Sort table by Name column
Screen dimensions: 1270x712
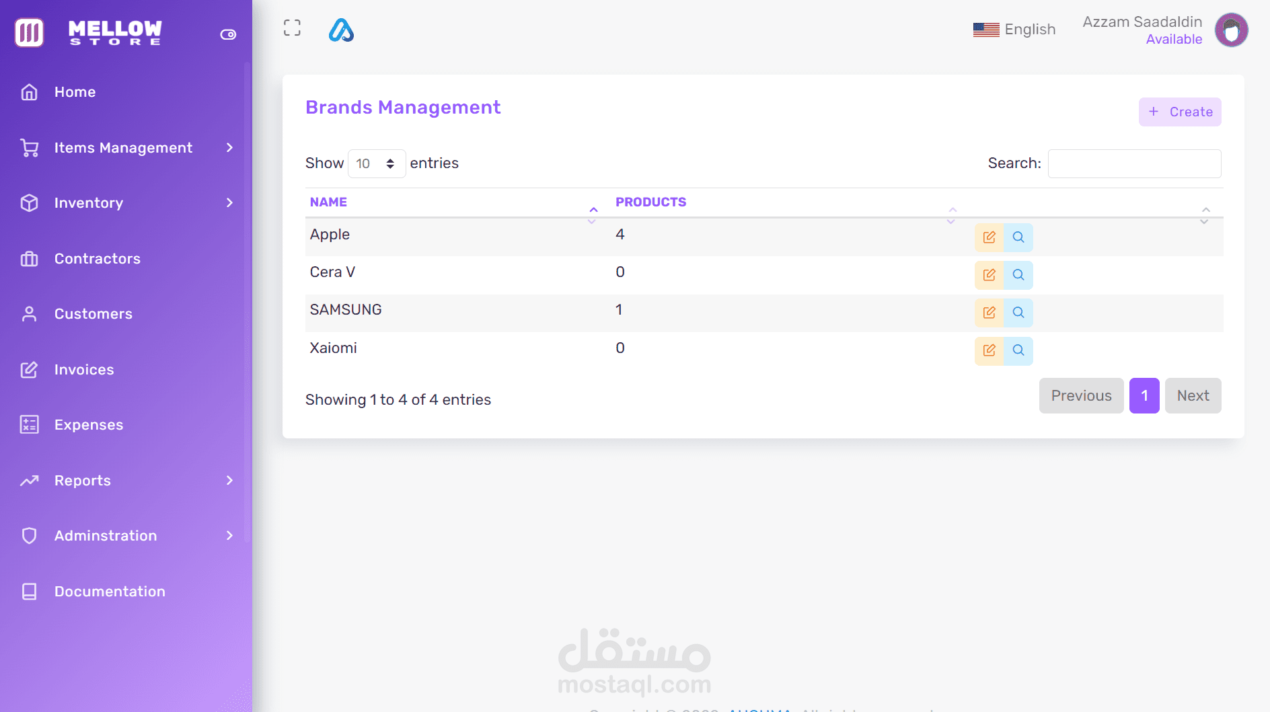(x=329, y=202)
